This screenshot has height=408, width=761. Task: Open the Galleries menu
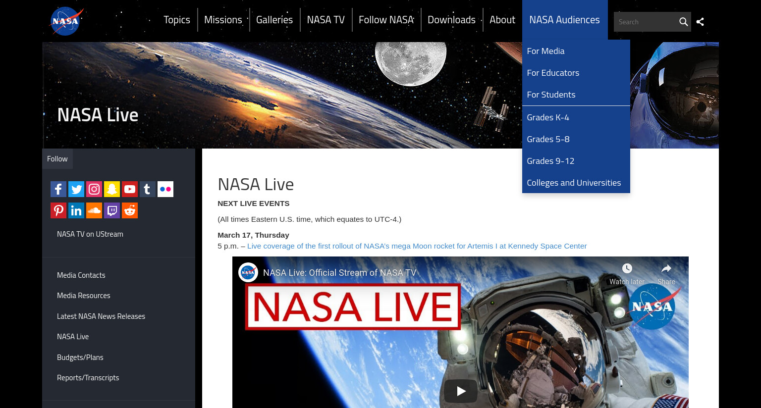[274, 20]
